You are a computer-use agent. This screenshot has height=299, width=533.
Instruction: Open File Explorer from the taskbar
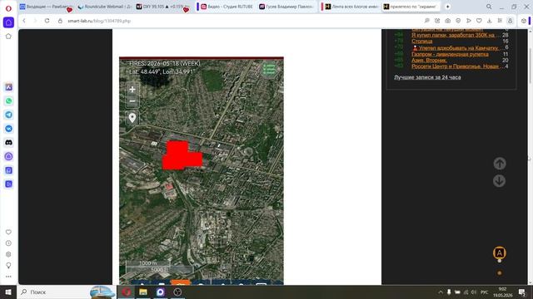(x=143, y=292)
